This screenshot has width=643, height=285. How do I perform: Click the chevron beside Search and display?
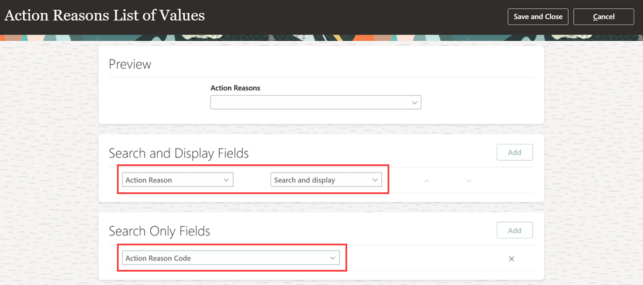point(375,180)
